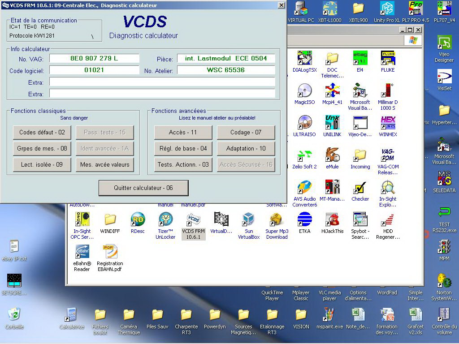
Task: Click the No. VAG field
Action: 94,58
